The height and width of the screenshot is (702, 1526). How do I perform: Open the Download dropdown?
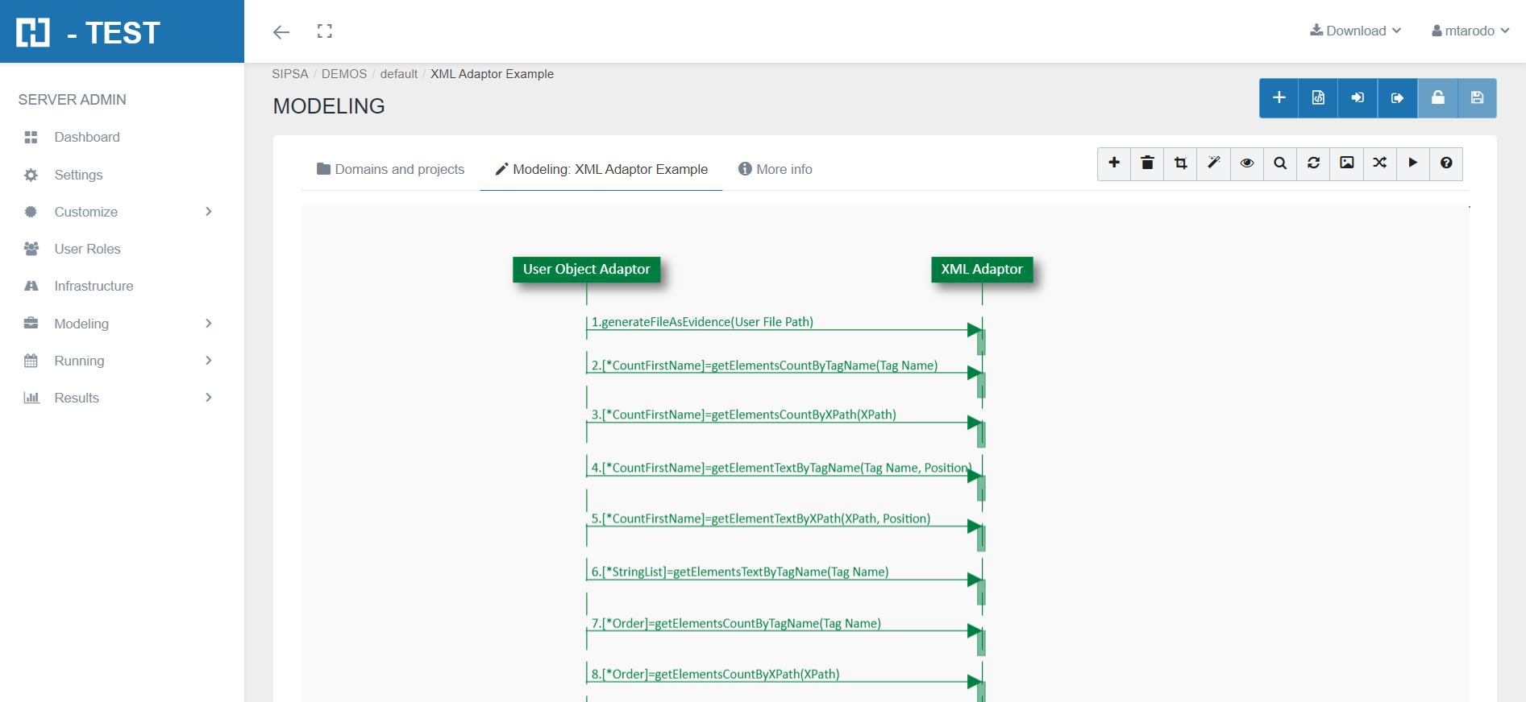(1356, 31)
